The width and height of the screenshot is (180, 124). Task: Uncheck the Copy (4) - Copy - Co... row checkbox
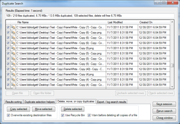coord(8,85)
